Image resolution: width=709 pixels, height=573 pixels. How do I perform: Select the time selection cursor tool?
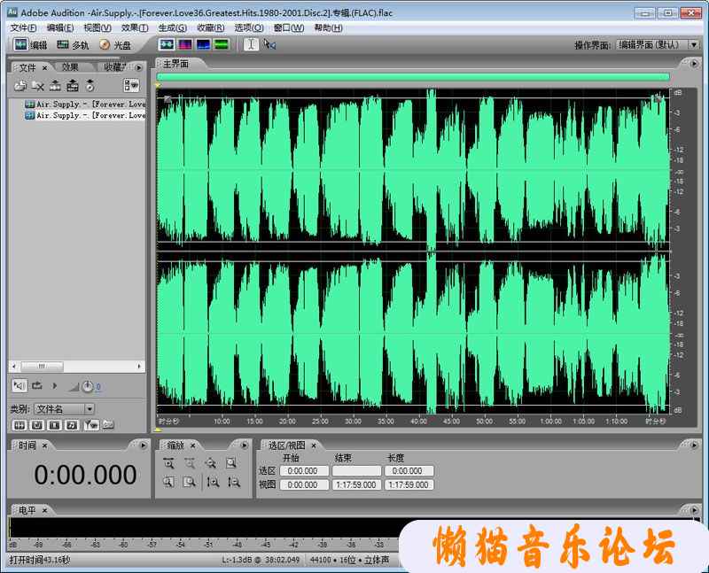[x=251, y=44]
